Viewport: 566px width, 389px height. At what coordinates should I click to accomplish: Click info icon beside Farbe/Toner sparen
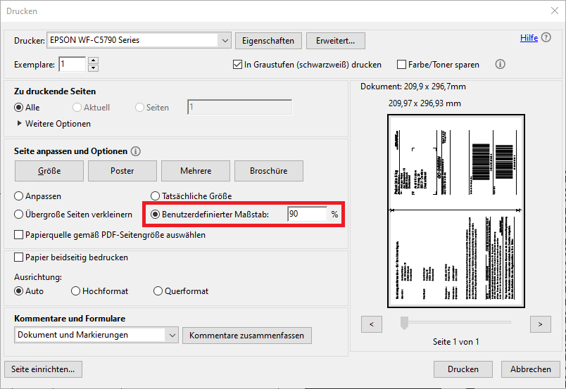point(501,64)
